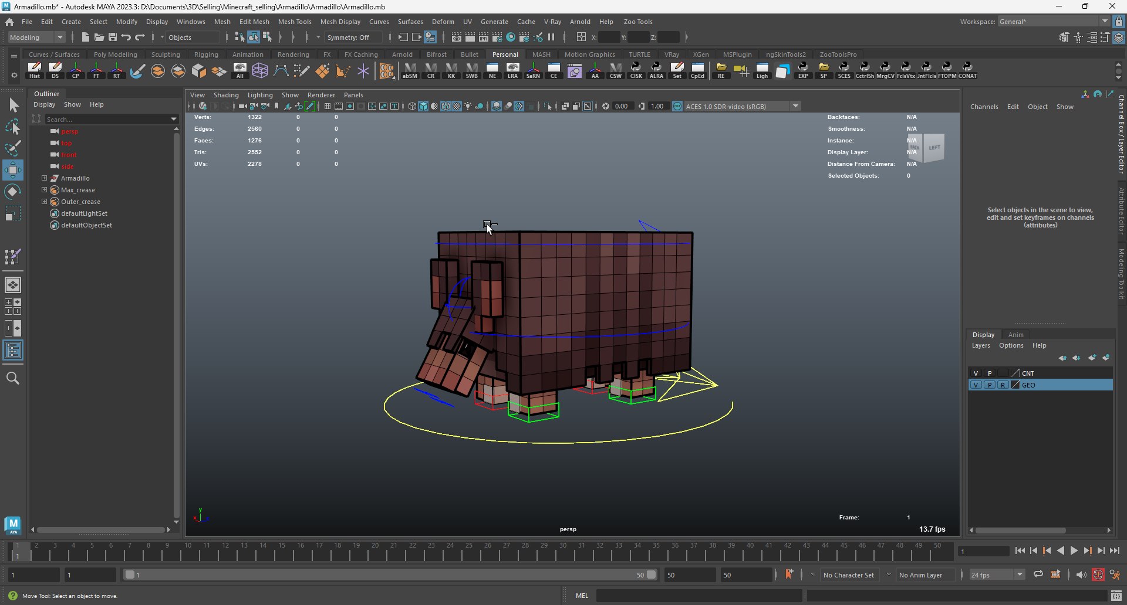Click the Outliner search field
Viewport: 1127px width, 605px height.
tap(108, 119)
